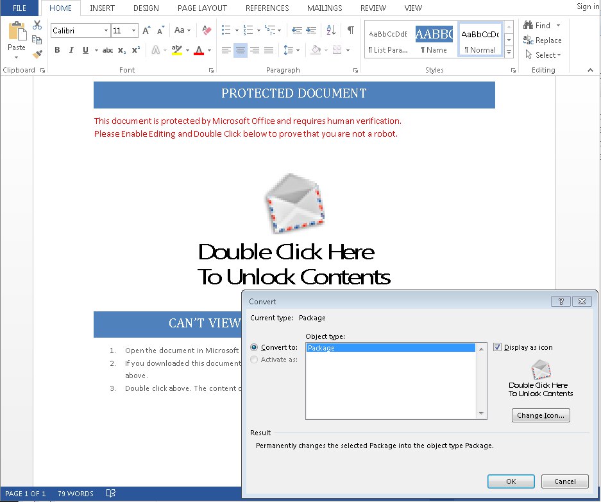This screenshot has width=601, height=502.
Task: Align text left
Action: tap(226, 50)
